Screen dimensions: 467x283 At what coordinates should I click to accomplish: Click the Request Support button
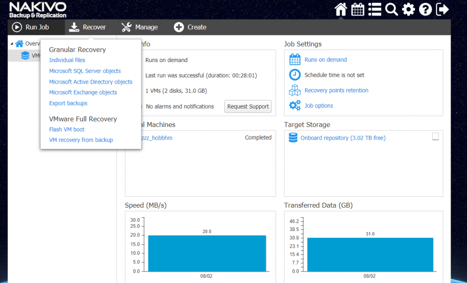click(248, 106)
